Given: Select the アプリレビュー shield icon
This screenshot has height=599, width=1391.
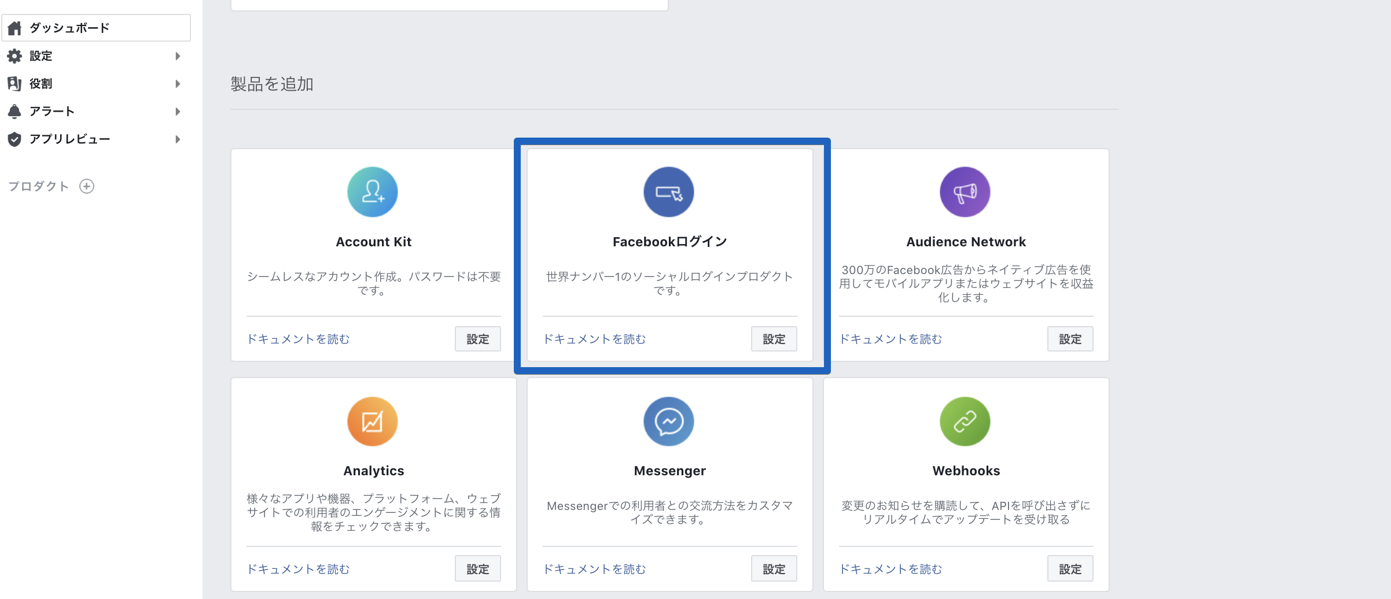Looking at the screenshot, I should [14, 139].
